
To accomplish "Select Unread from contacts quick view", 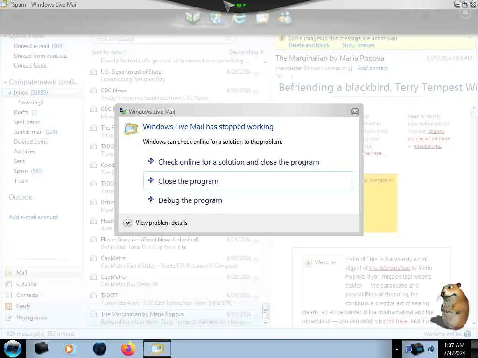I will [41, 56].
